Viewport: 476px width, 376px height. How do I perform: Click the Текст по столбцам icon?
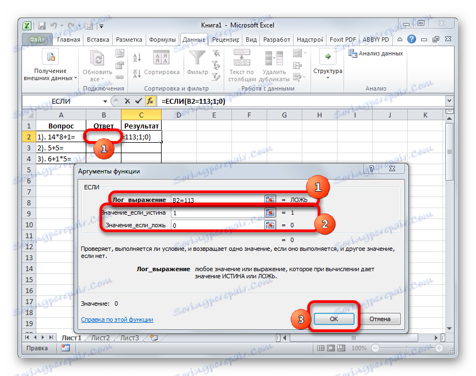242,58
